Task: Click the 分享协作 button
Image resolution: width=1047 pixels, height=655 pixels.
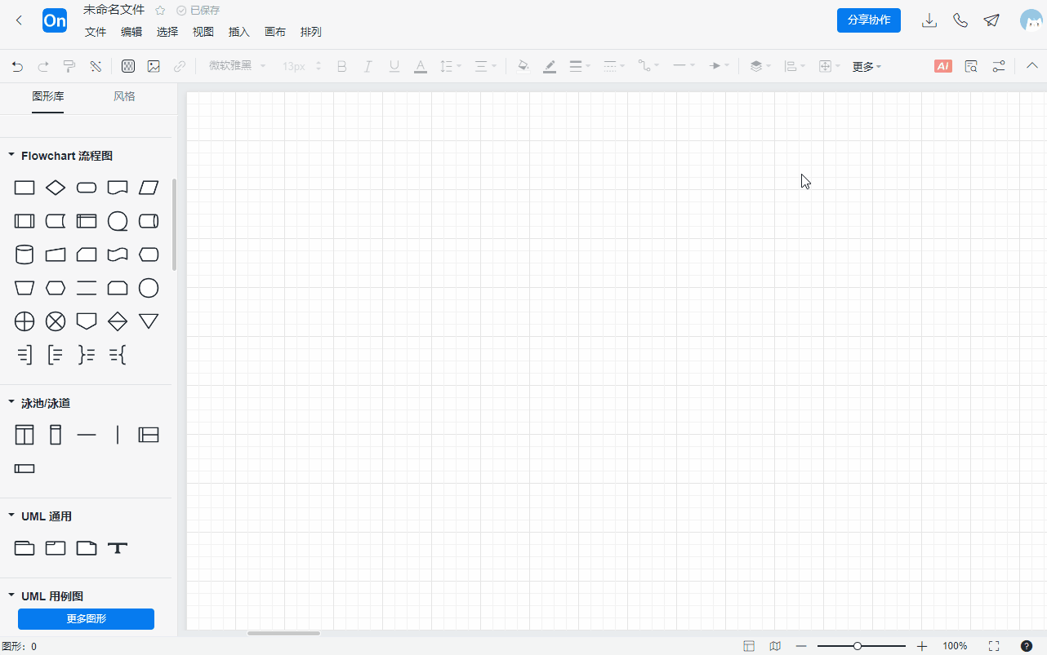Action: pyautogui.click(x=869, y=20)
